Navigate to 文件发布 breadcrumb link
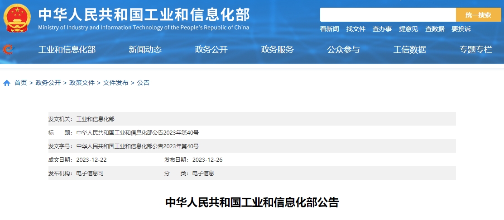The width and height of the screenshot is (504, 220). [x=115, y=83]
